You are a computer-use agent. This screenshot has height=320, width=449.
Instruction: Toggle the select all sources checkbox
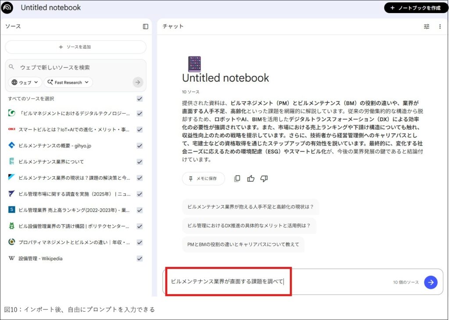[x=139, y=99]
